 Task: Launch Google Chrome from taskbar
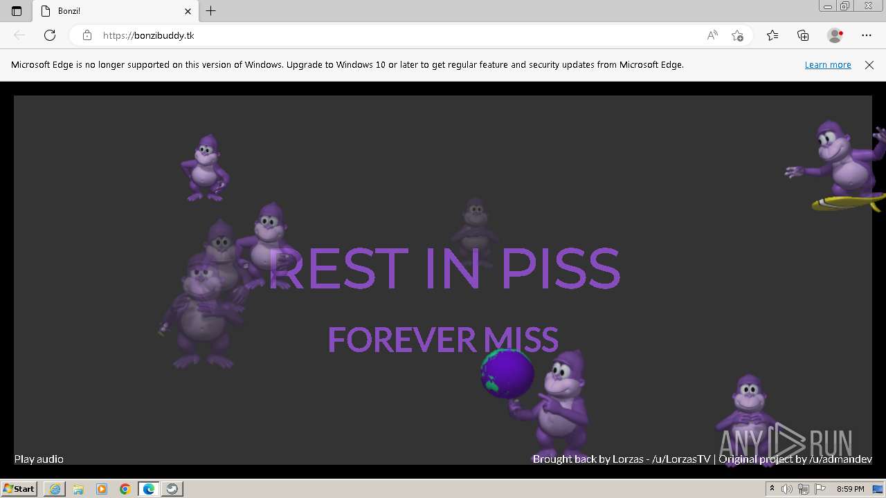(x=125, y=489)
